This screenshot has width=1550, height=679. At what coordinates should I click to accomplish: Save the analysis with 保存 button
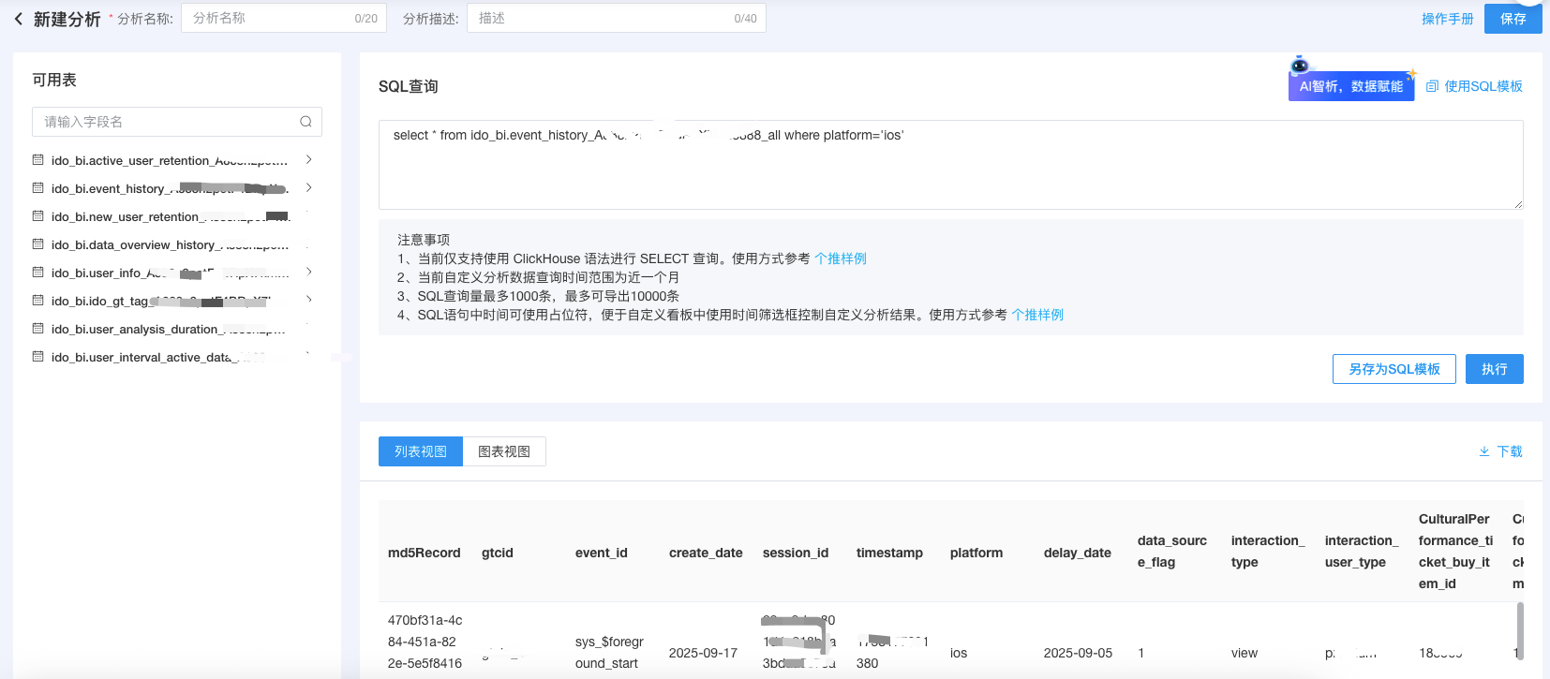(x=1513, y=19)
